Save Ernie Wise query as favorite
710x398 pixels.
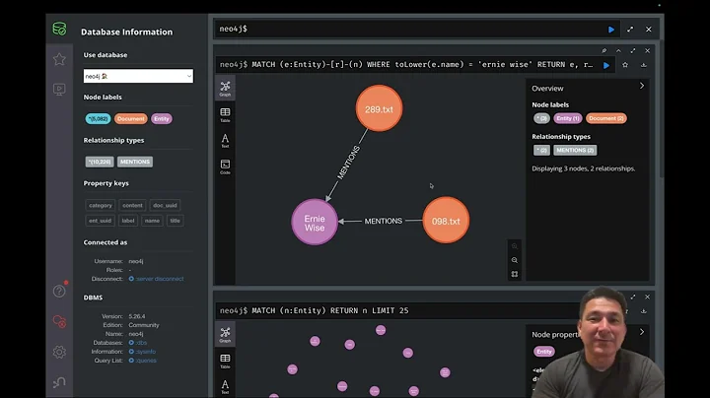point(625,65)
